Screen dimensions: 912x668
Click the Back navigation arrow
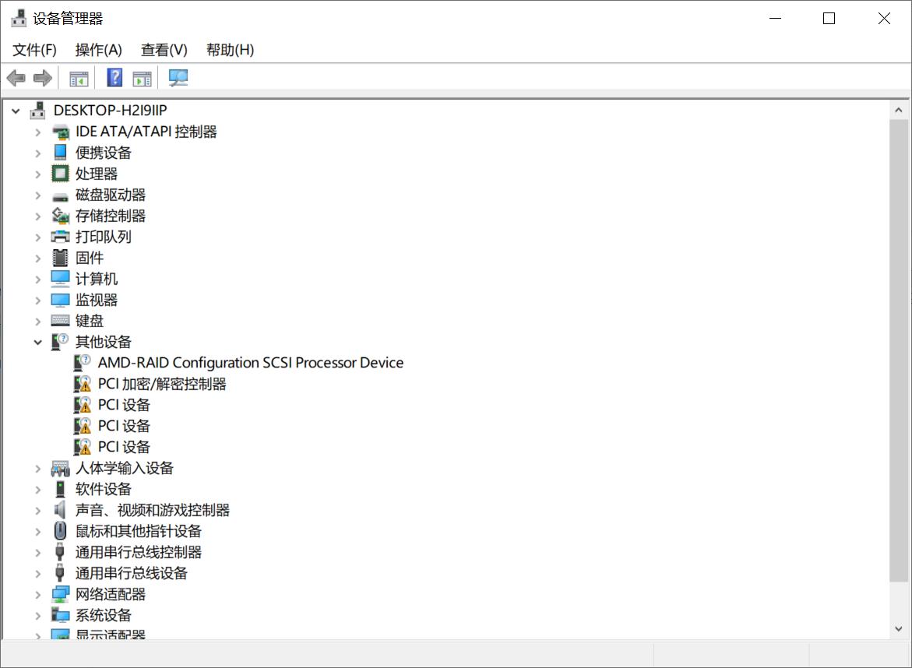(x=16, y=77)
